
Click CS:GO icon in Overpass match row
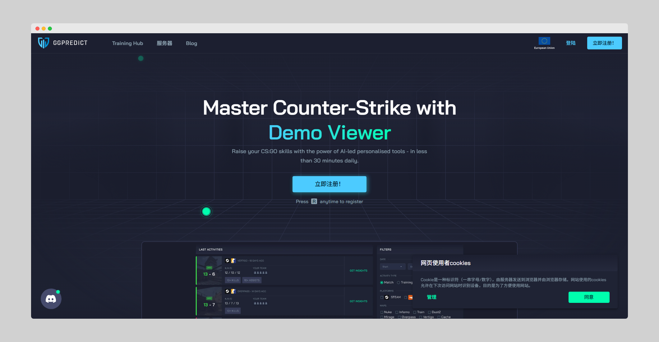coord(233,291)
